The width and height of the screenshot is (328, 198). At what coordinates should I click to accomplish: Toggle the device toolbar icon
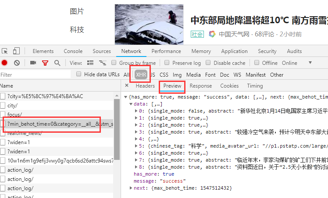point(16,51)
